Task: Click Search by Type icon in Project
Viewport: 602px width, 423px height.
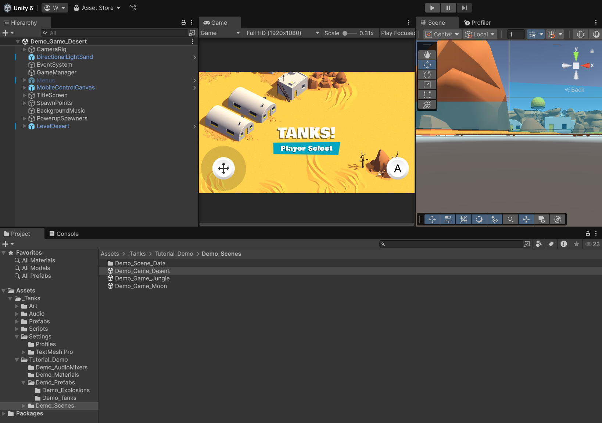Action: coord(539,244)
